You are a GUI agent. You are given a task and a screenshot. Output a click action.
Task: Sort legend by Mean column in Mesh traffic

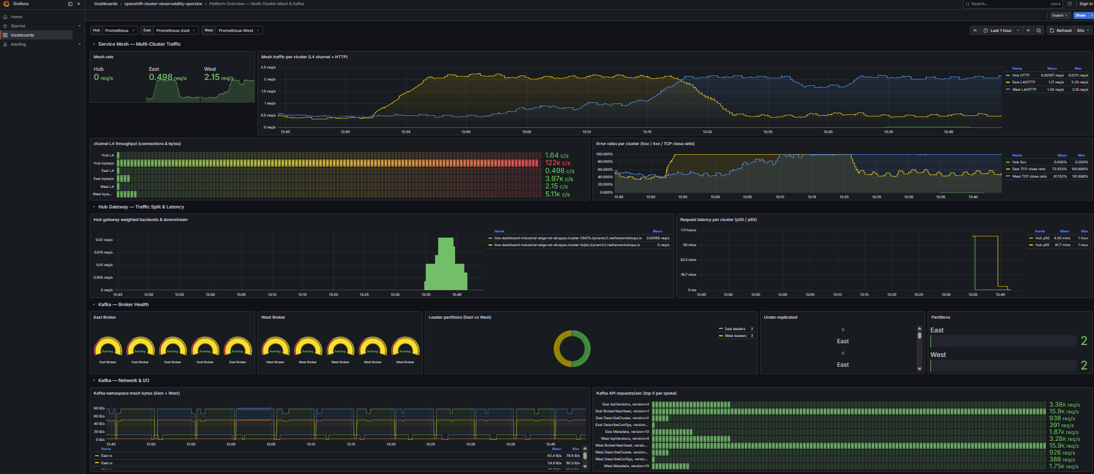1052,69
